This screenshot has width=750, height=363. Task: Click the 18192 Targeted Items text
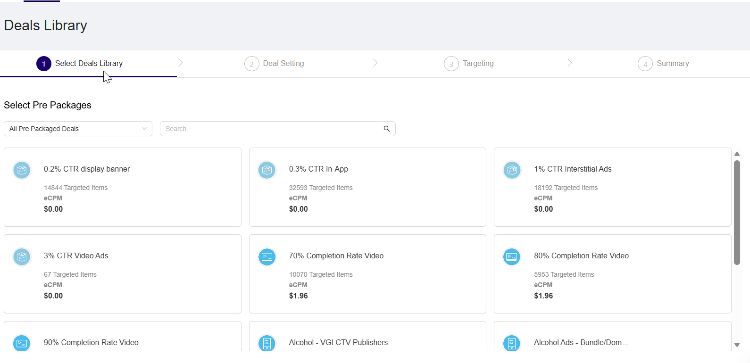coord(566,188)
